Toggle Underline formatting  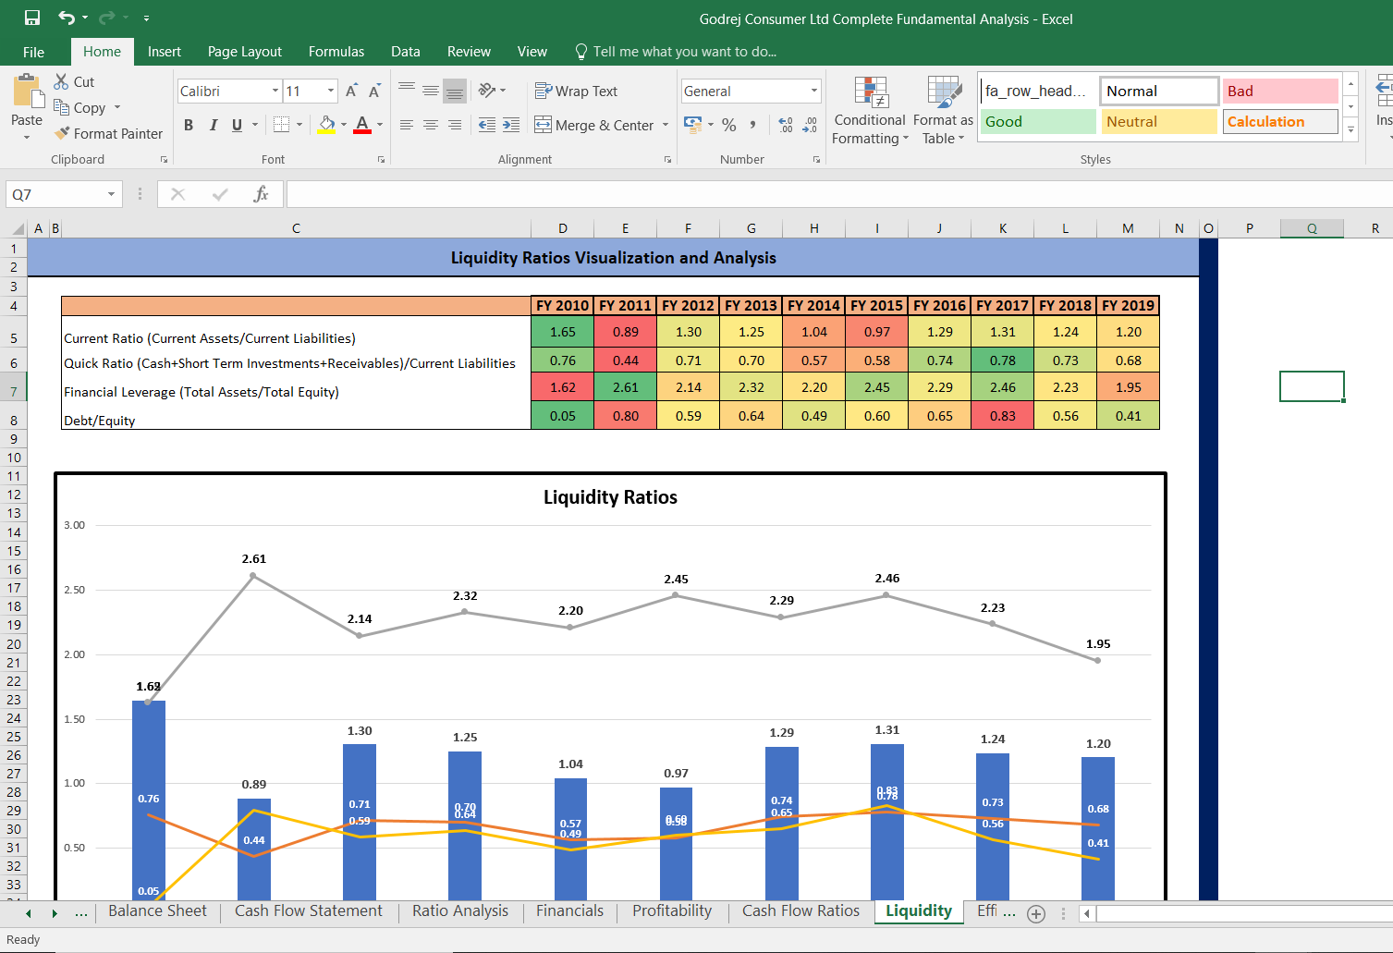[237, 125]
